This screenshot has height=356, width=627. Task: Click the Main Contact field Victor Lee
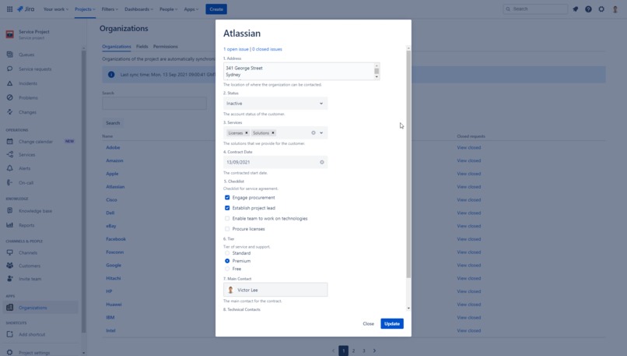[x=275, y=290]
